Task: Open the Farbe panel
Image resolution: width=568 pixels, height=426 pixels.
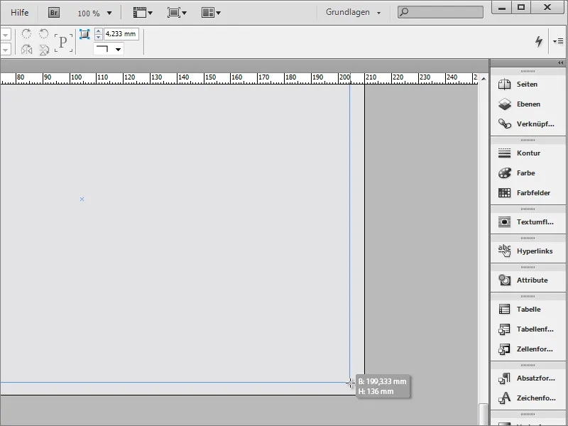Action: tap(528, 173)
